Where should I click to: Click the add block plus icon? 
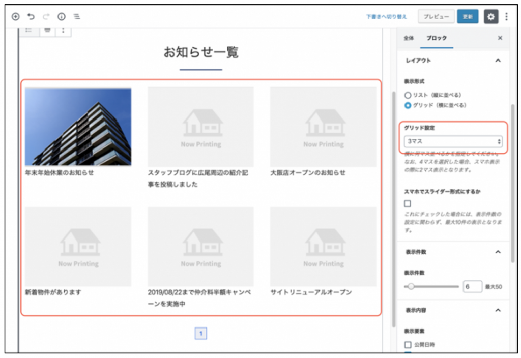tap(15, 16)
